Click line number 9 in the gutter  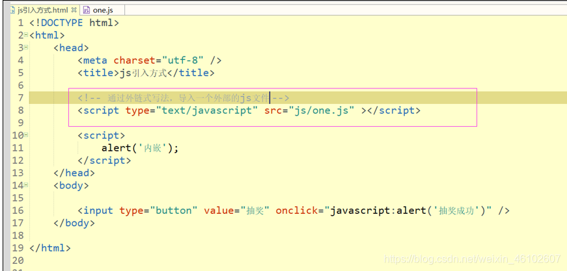coord(21,123)
